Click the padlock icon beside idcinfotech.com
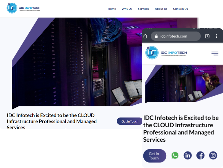Viewport: 223px width, 168px height. [156, 36]
